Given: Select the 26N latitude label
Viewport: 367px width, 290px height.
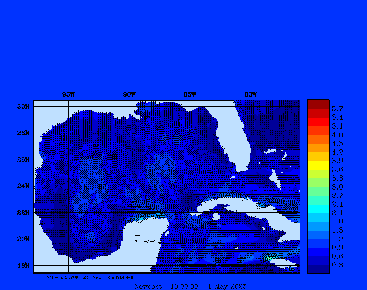Looking at the screenshot, I should click(x=23, y=159).
